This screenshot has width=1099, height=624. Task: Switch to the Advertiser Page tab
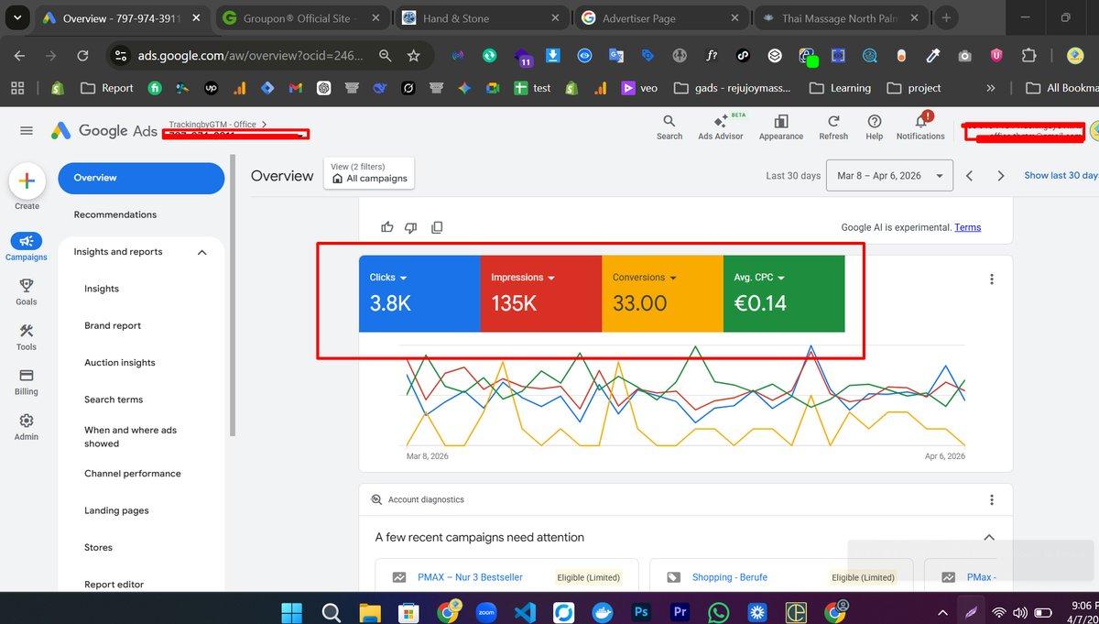(659, 18)
